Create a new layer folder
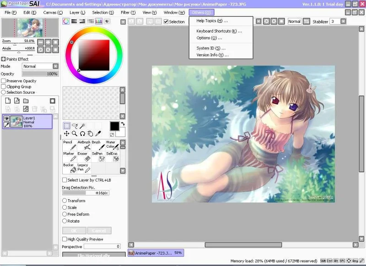The width and height of the screenshot is (366, 266). tap(26, 101)
